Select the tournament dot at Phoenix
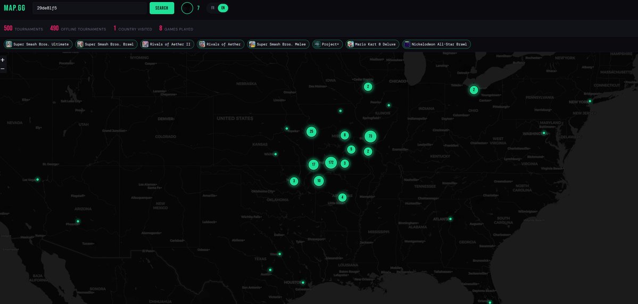The width and height of the screenshot is (638, 304). tap(78, 221)
